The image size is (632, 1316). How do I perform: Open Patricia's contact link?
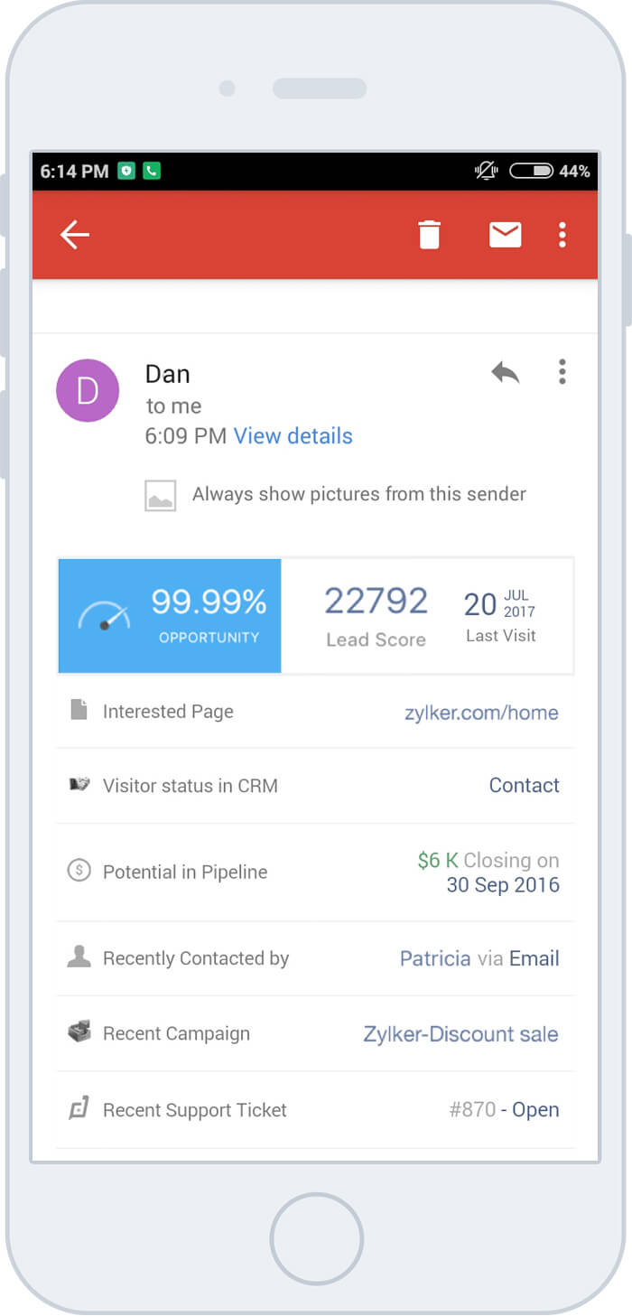point(435,958)
